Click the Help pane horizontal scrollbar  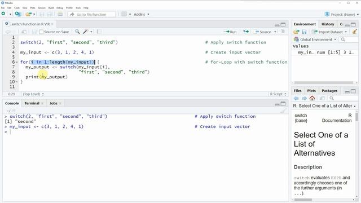tap(303, 200)
